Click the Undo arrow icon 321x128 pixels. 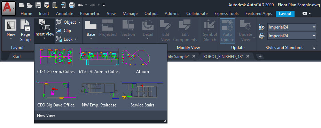(x=80, y=5)
